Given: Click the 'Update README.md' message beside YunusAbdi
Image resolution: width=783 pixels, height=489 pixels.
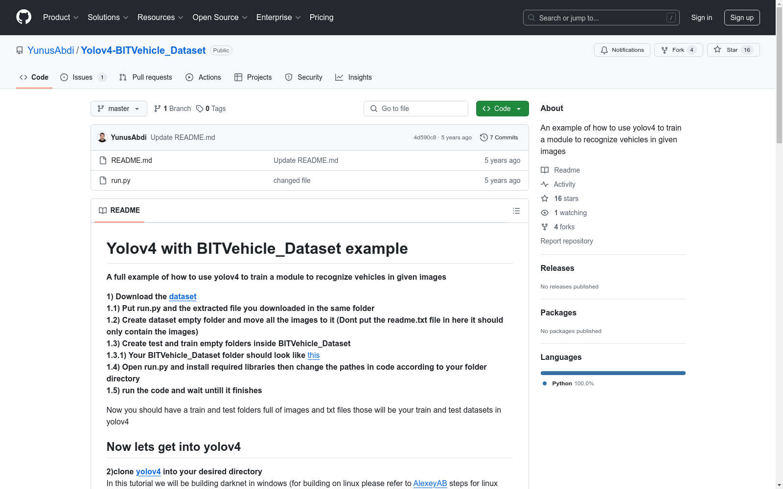Looking at the screenshot, I should [x=183, y=137].
